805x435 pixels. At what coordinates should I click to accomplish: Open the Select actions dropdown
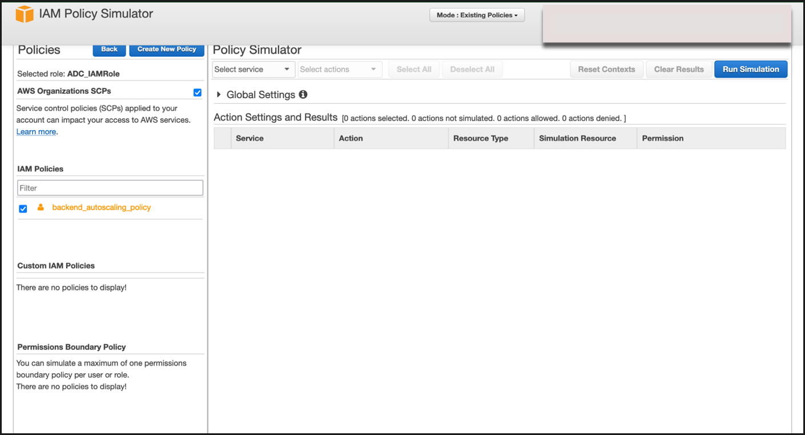pyautogui.click(x=340, y=70)
